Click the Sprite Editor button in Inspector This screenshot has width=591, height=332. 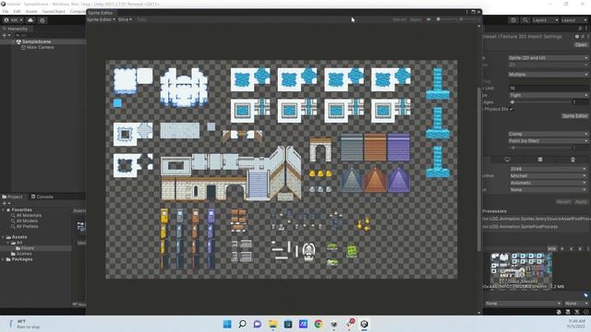[x=574, y=116]
